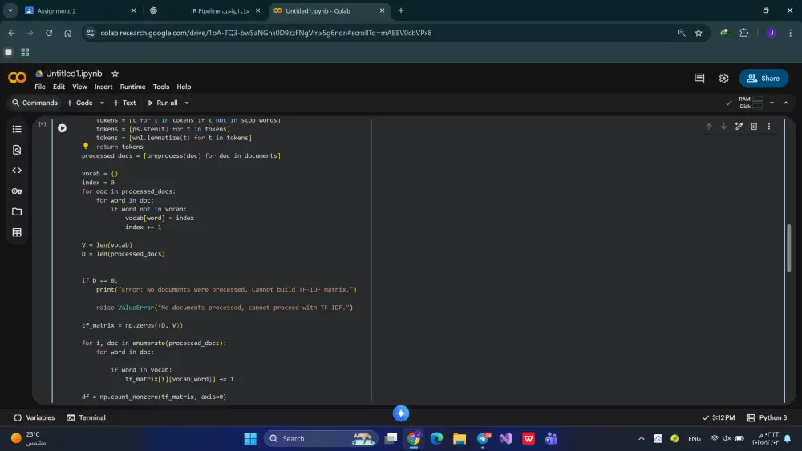Reload the page
The image size is (802, 451).
[49, 33]
